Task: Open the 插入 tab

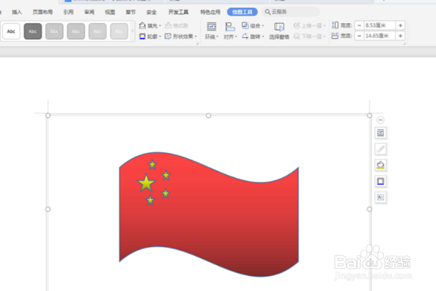Action: pyautogui.click(x=17, y=12)
